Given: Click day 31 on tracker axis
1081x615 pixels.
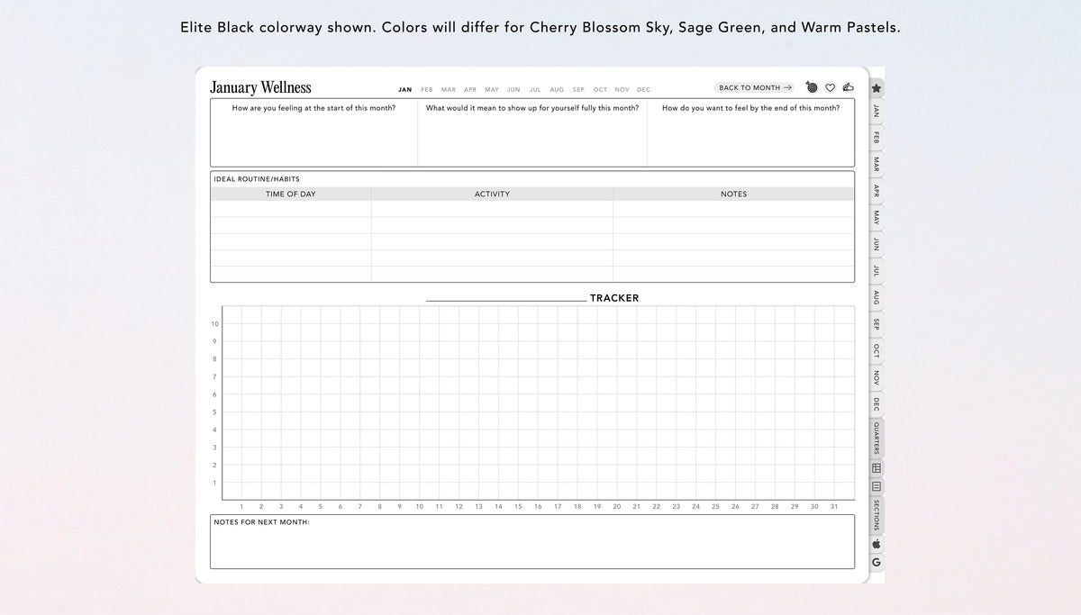Looking at the screenshot, I should point(834,507).
